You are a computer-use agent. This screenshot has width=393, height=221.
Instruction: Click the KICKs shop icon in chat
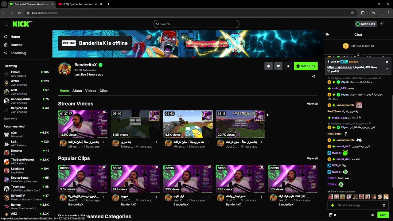click(x=331, y=215)
